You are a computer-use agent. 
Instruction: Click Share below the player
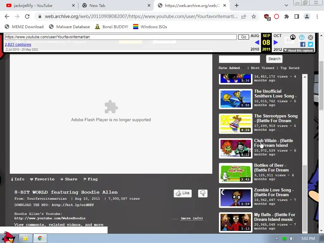pyautogui.click(x=69, y=179)
